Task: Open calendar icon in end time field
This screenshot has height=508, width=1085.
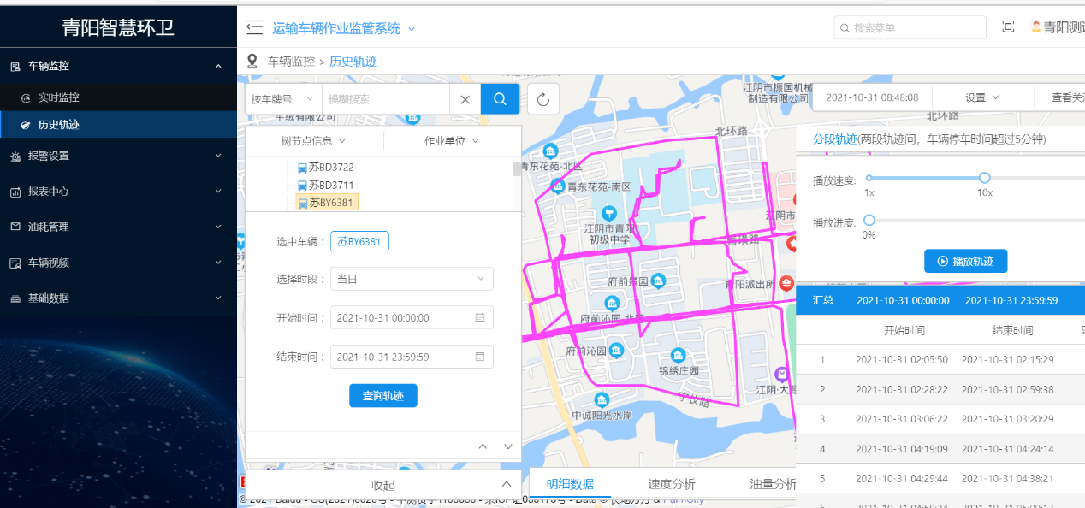Action: pyautogui.click(x=480, y=357)
